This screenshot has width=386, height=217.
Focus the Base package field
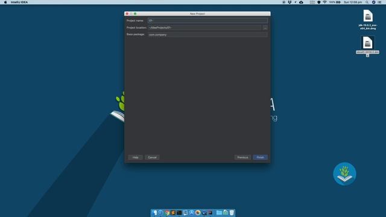pyautogui.click(x=207, y=35)
